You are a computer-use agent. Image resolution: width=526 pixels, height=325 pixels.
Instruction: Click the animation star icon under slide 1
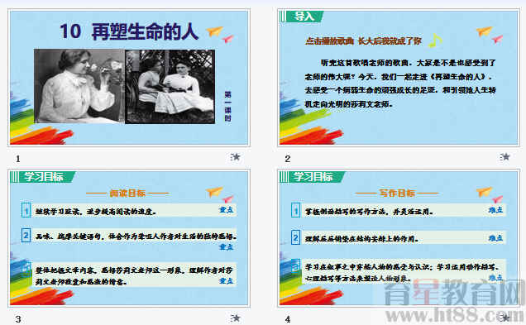pos(236,156)
